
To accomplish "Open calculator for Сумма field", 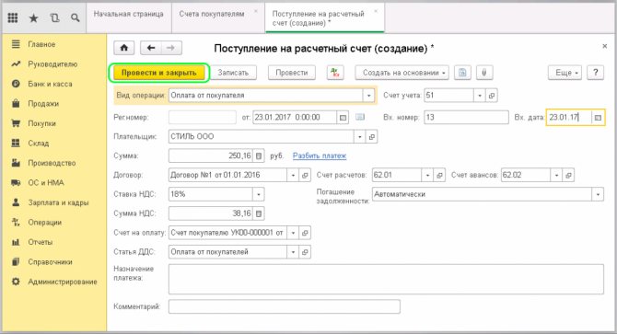I will tap(259, 156).
